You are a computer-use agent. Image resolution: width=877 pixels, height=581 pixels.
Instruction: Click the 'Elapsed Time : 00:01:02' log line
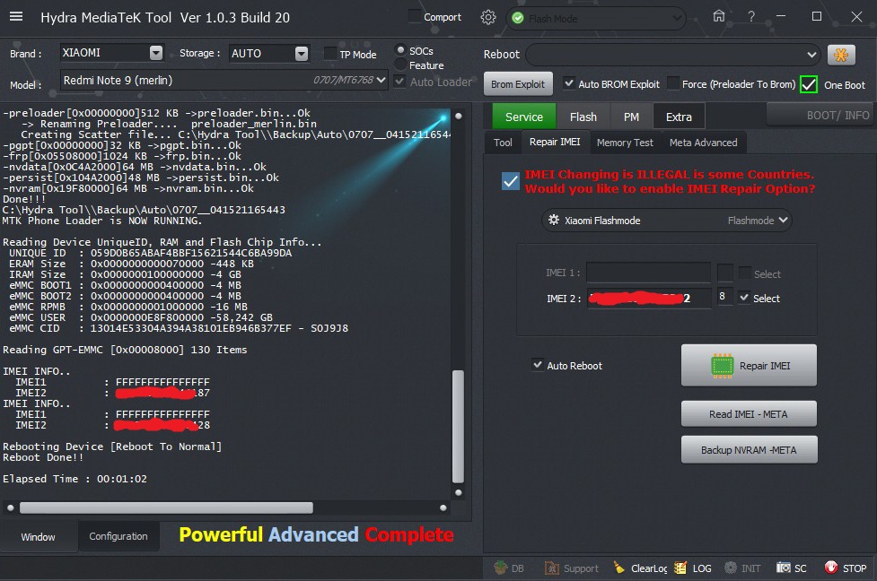tap(75, 479)
